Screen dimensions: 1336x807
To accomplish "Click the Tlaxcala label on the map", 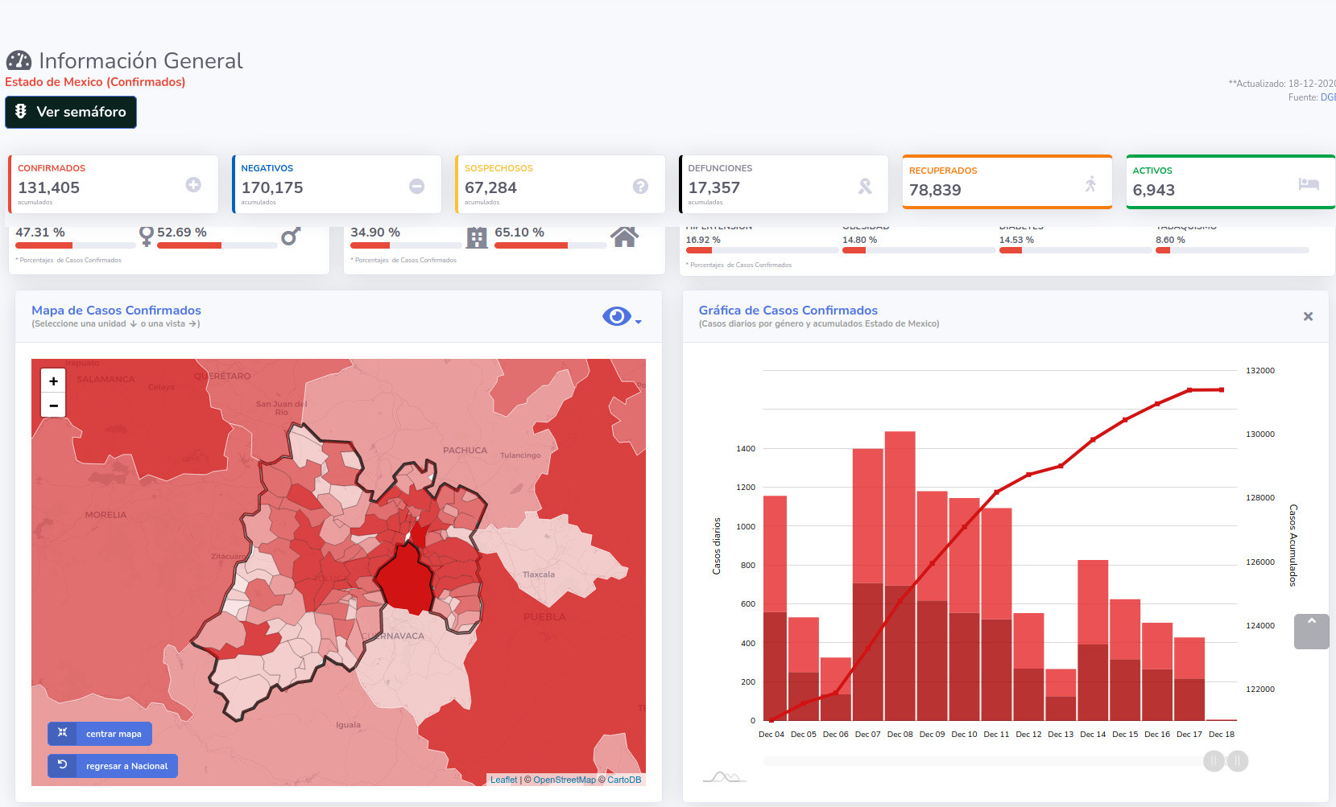I will pyautogui.click(x=539, y=574).
